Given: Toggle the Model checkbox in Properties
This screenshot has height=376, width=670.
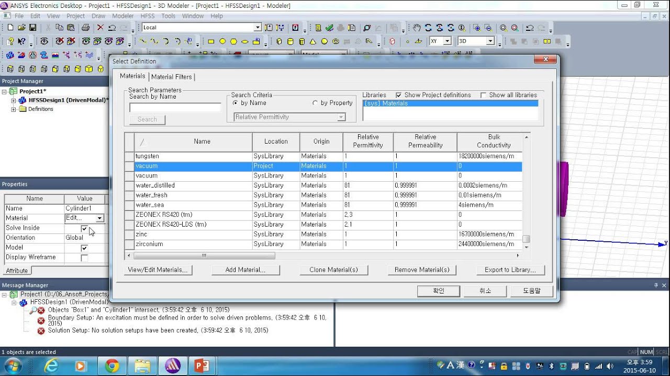Looking at the screenshot, I should click(x=84, y=248).
